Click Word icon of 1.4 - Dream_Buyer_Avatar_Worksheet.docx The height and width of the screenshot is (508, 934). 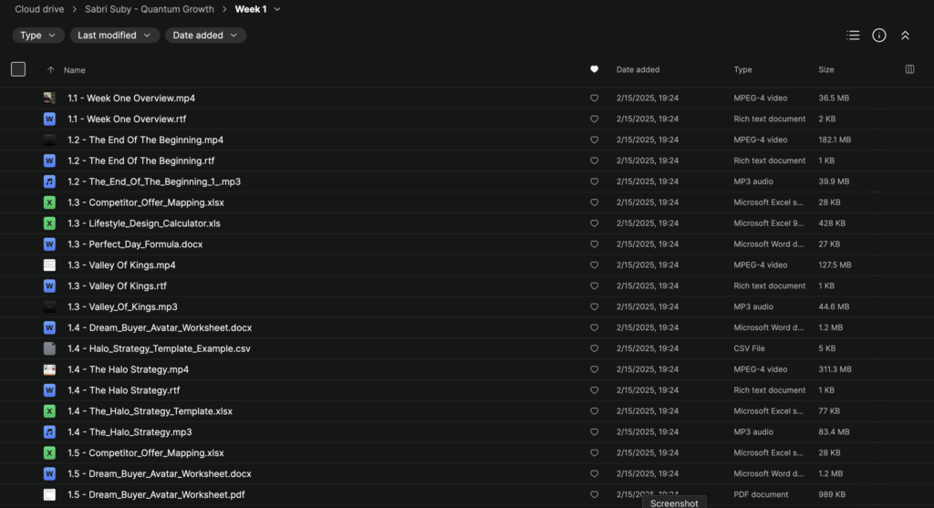pyautogui.click(x=49, y=327)
